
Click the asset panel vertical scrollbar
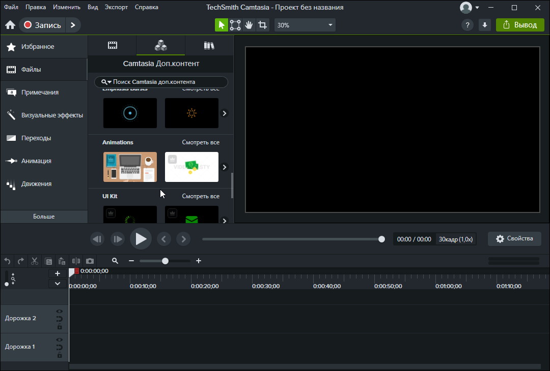(232, 185)
